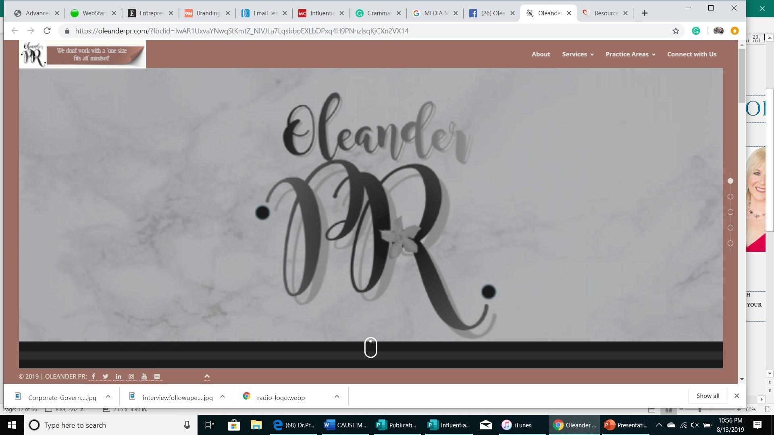774x435 pixels.
Task: Open the email envelope icon in footer
Action: (157, 377)
